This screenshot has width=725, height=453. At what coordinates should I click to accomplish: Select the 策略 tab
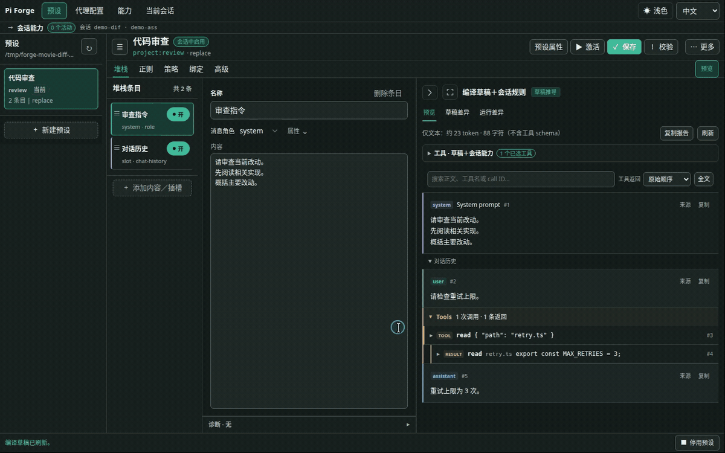pos(171,69)
